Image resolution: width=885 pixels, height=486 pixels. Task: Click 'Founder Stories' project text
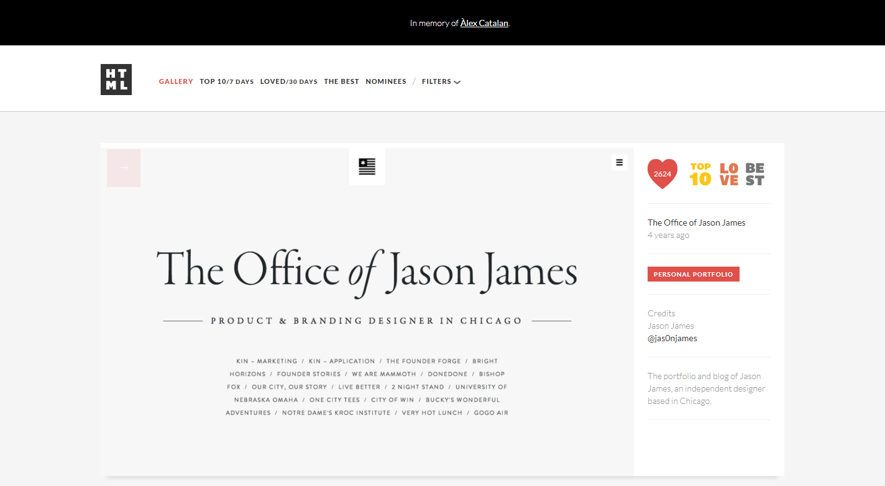[309, 374]
